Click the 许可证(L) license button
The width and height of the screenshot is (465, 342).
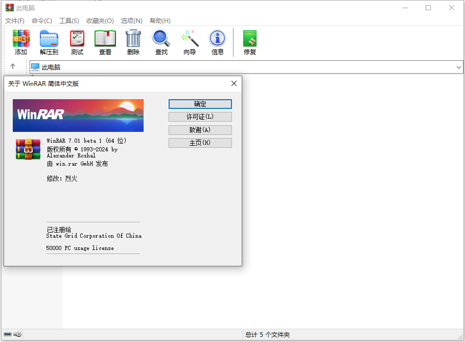pos(200,117)
